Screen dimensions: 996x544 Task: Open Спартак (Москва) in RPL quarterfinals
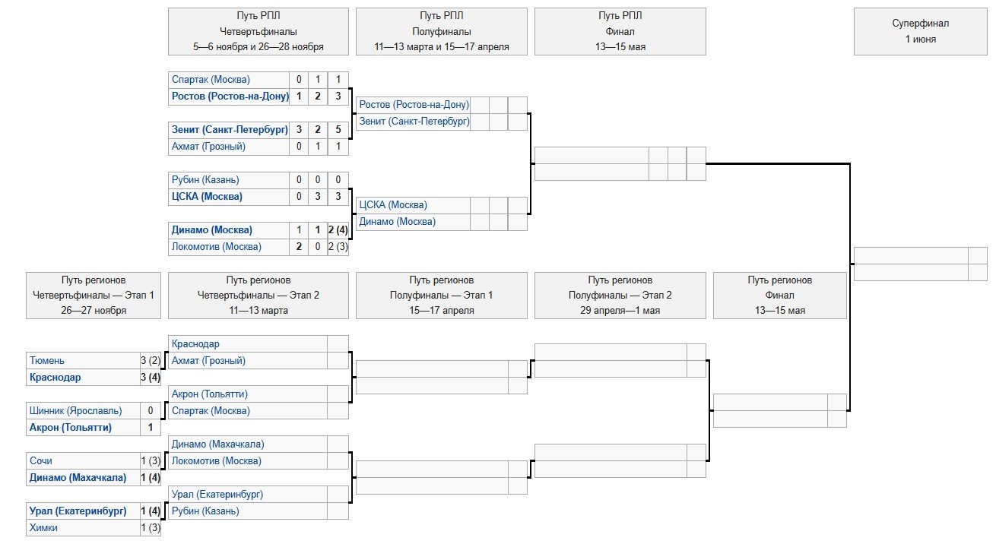click(x=211, y=79)
